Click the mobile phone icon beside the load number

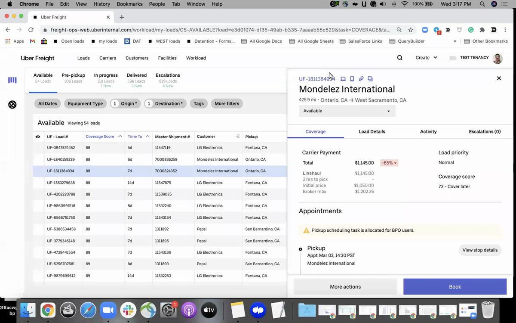tap(352, 79)
